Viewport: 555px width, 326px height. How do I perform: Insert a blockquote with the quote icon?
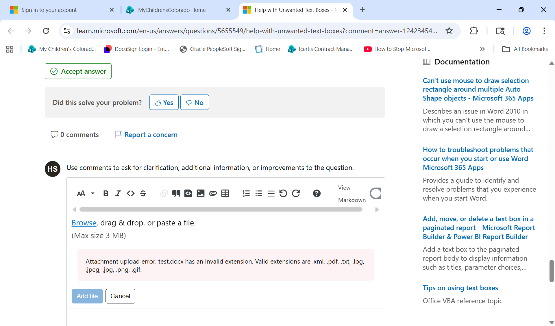pyautogui.click(x=176, y=193)
